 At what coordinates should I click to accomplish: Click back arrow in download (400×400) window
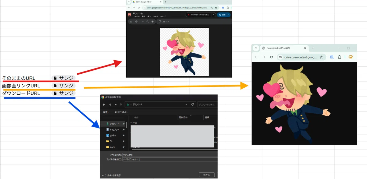click(x=256, y=57)
